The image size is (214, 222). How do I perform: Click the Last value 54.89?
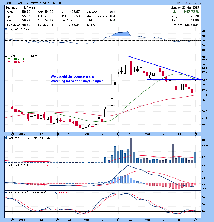pos(195,20)
